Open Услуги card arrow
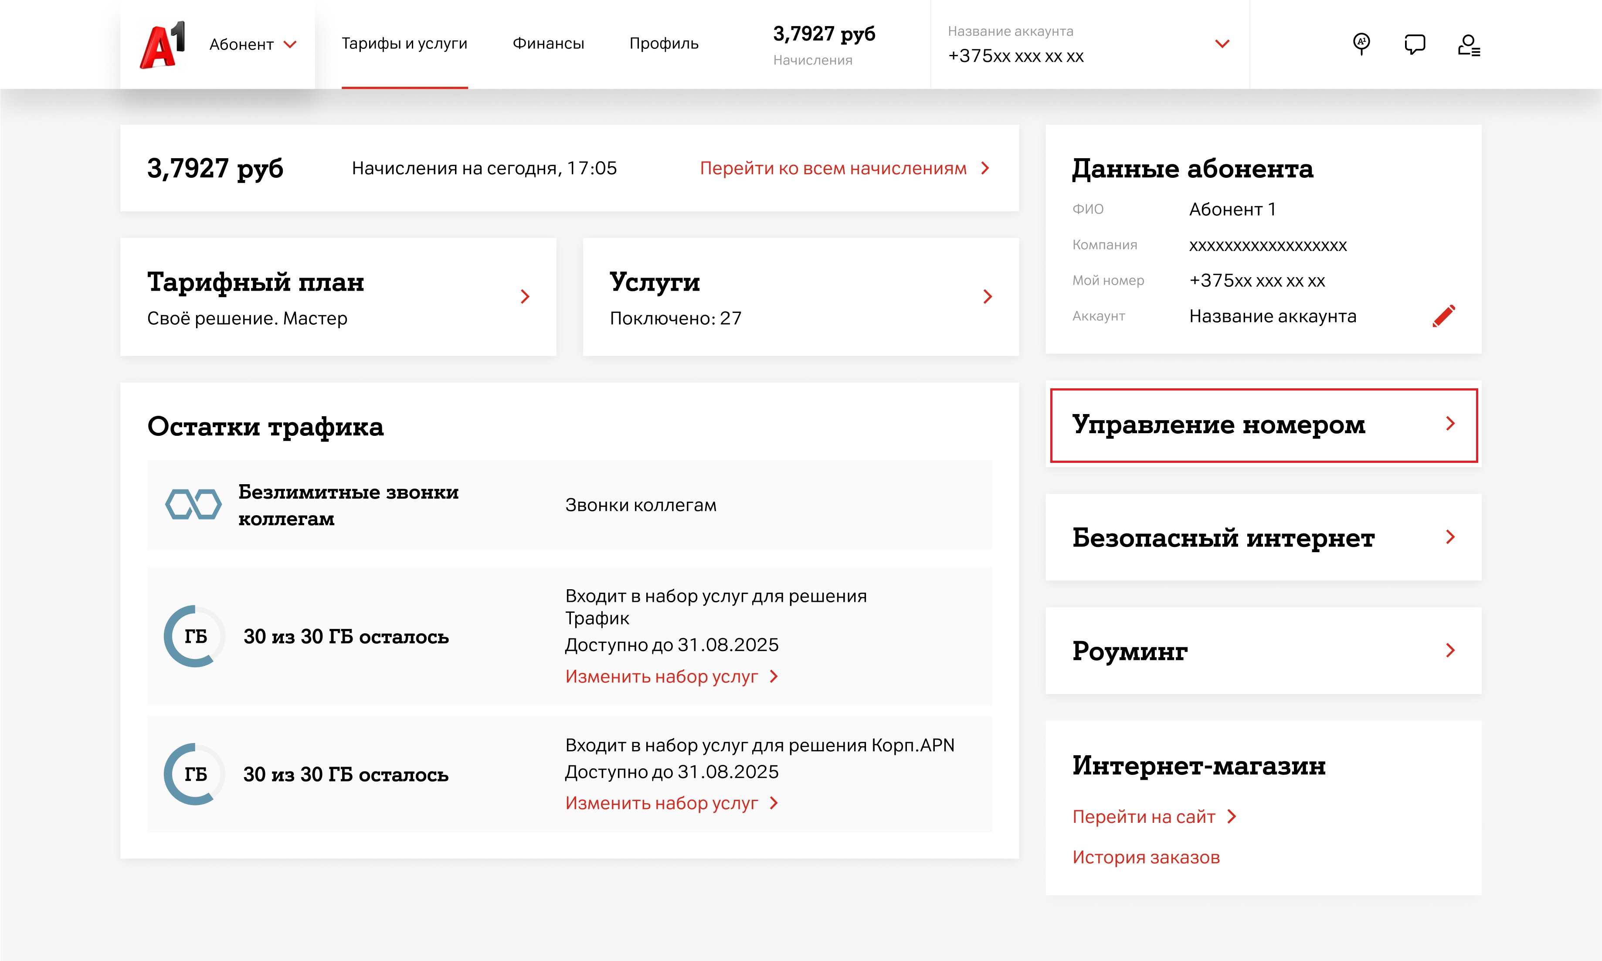 (x=988, y=297)
